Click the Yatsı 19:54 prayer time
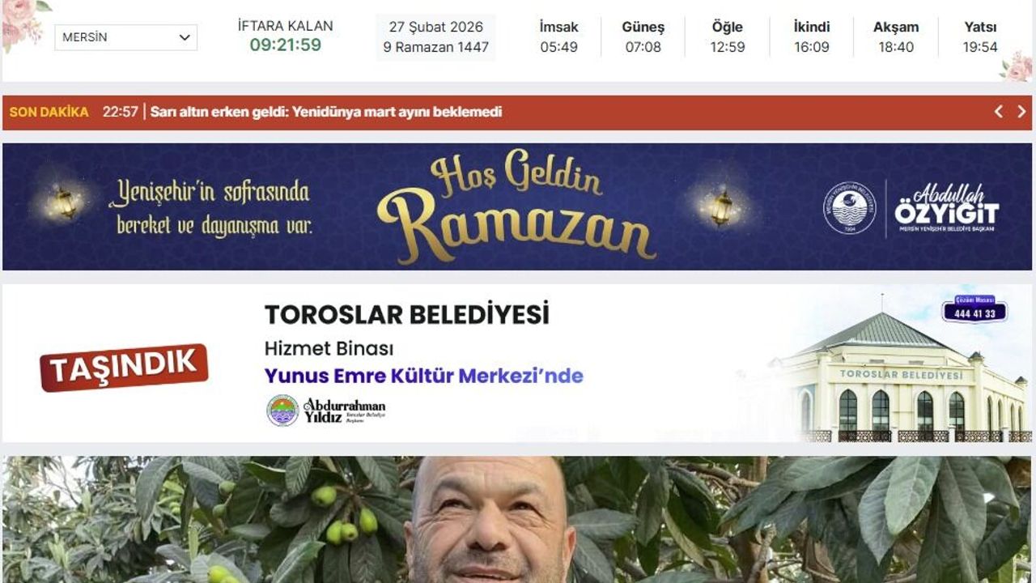1036x583 pixels. click(980, 37)
